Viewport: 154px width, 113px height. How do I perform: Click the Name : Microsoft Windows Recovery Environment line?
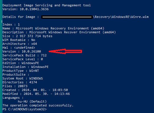pyautogui.click(x=53, y=28)
